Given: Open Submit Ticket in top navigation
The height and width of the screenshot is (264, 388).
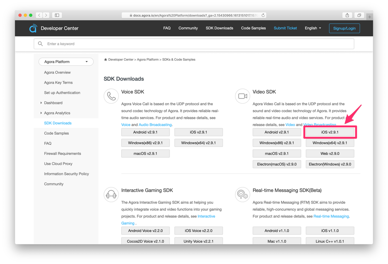Looking at the screenshot, I should coord(285,28).
